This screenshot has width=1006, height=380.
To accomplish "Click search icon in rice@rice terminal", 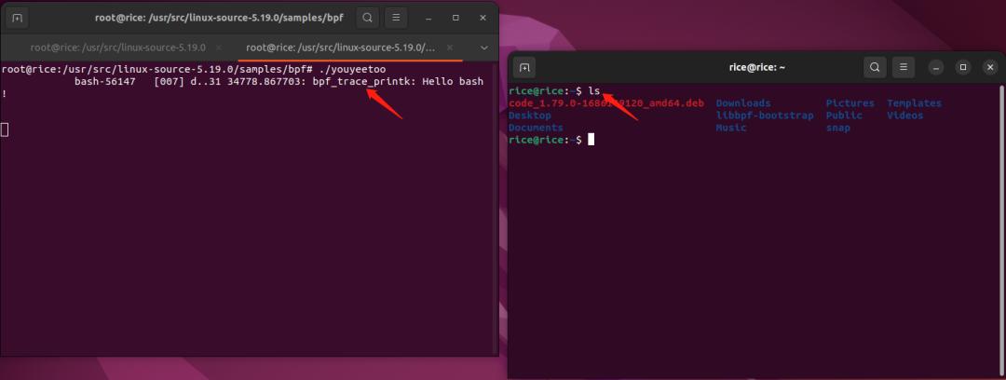I will point(875,67).
